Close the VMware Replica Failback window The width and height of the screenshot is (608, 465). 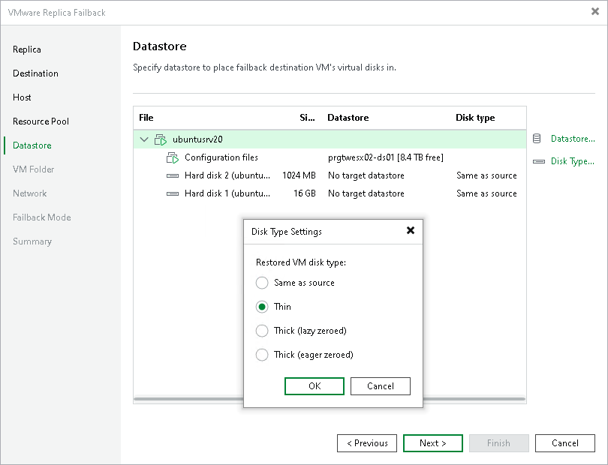coord(595,12)
